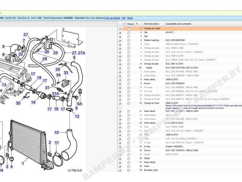Click the Reset link in the filter bar

130,18
